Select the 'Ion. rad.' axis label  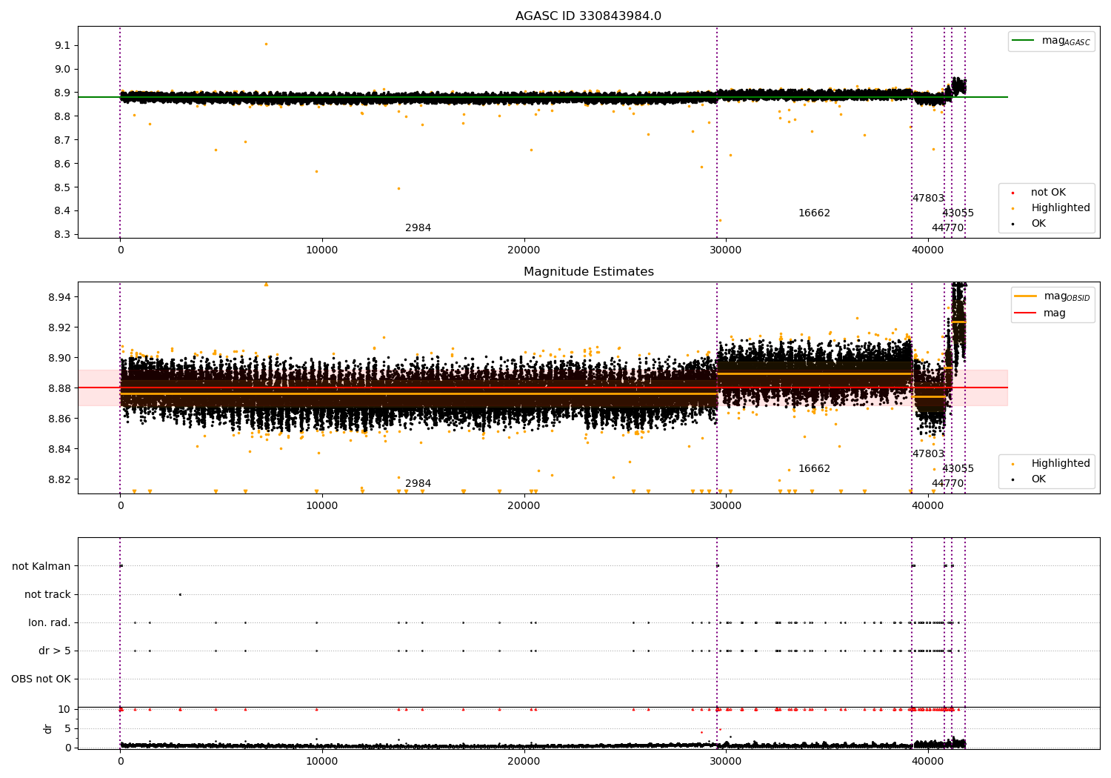tap(50, 623)
